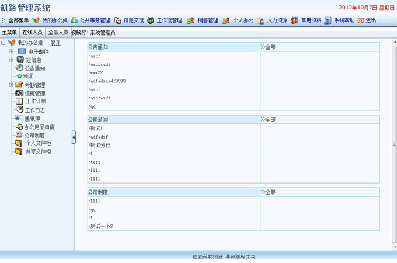Open 公告通知 in the sidebar tree
The image size is (397, 263).
pyautogui.click(x=34, y=68)
